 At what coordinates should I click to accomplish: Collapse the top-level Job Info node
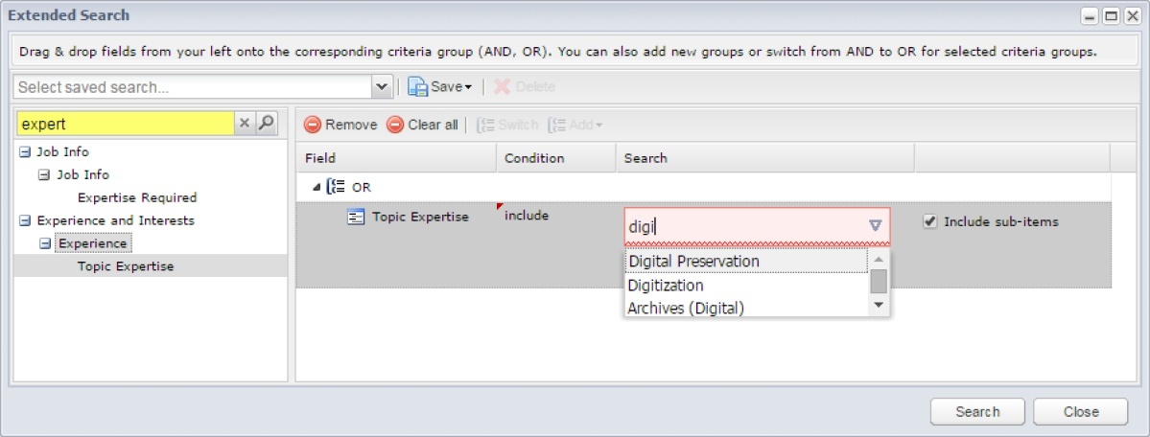(x=25, y=151)
